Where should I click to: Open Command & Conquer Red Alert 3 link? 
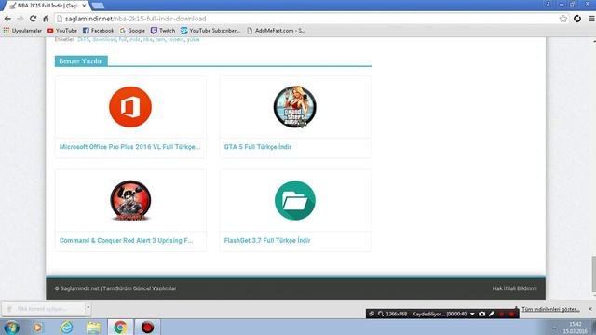[126, 240]
